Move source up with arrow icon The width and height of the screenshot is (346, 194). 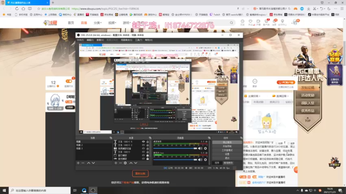(131, 163)
